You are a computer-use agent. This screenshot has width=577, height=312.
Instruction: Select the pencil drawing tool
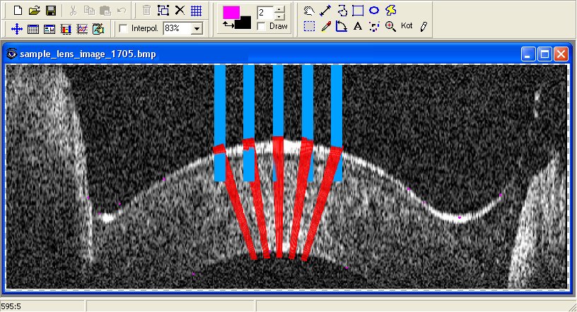(x=424, y=26)
